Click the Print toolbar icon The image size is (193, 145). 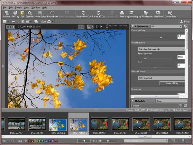pos(122,14)
